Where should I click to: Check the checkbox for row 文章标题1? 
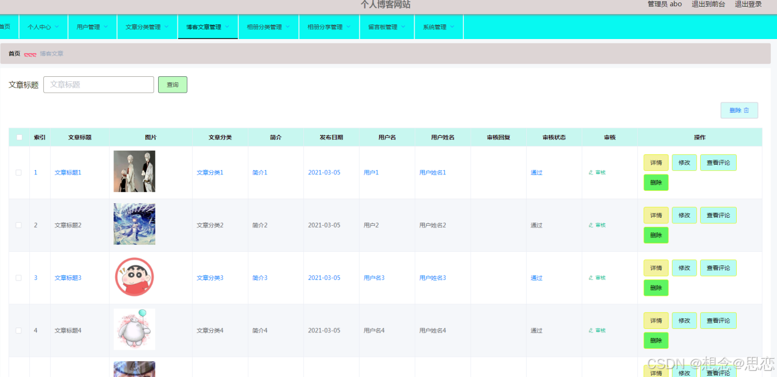(19, 173)
